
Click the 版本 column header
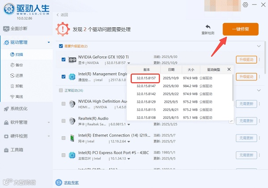147,70
